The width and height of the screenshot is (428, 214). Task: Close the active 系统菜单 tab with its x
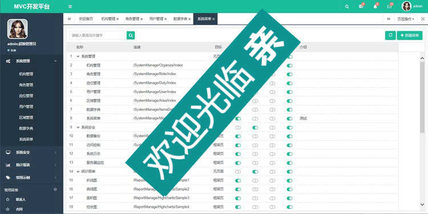tap(213, 19)
